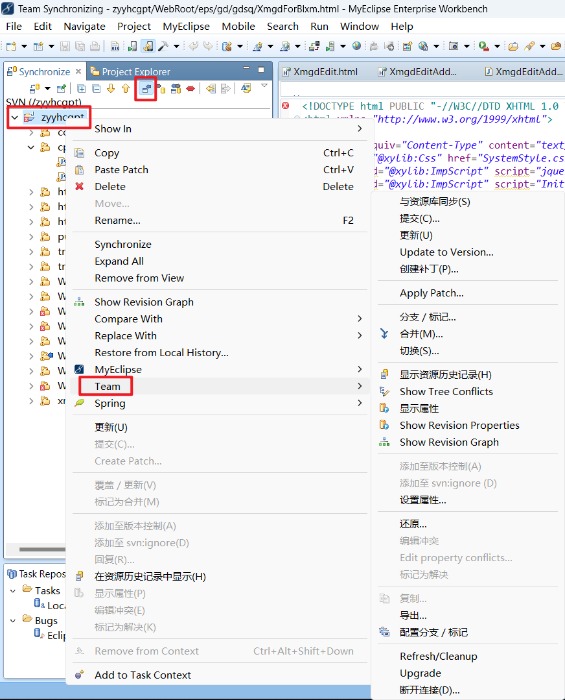Open dropdown arrow beside New file icon
This screenshot has height=700, width=565.
tap(24, 46)
